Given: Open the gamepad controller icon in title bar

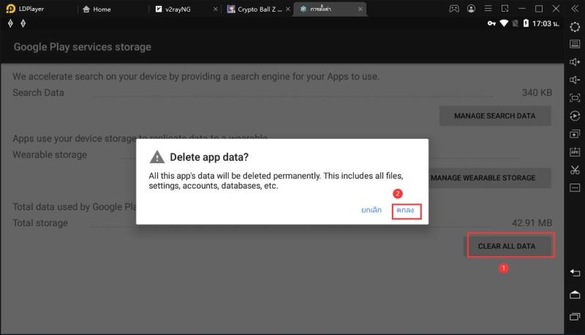Looking at the screenshot, I should pos(454,9).
